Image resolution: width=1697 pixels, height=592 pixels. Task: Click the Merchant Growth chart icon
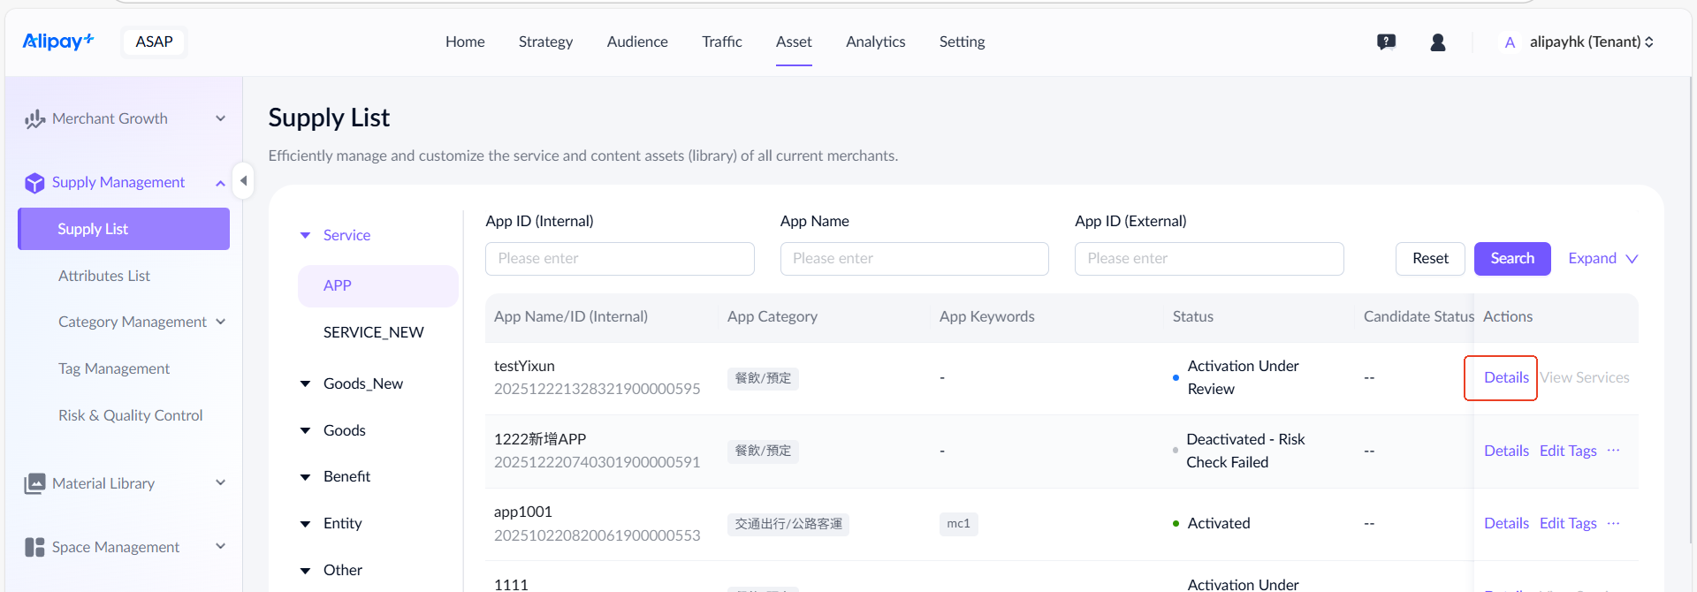pyautogui.click(x=34, y=119)
